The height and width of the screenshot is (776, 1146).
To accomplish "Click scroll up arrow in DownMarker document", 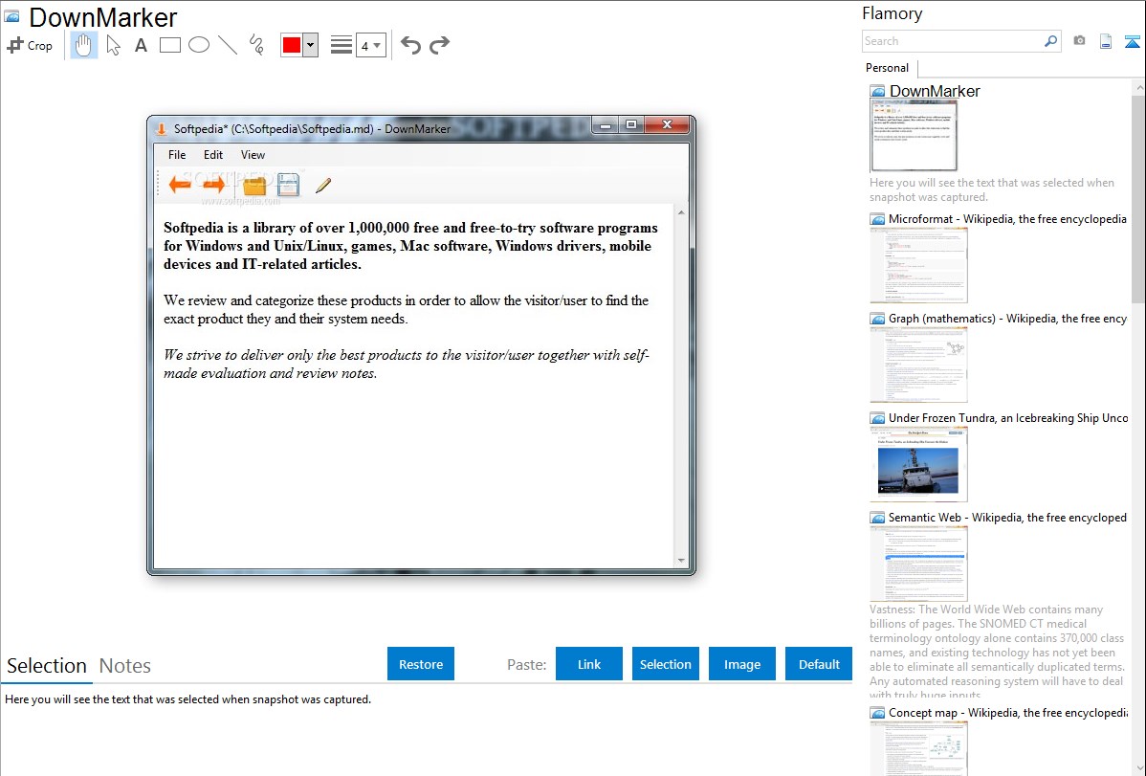I will 681,212.
